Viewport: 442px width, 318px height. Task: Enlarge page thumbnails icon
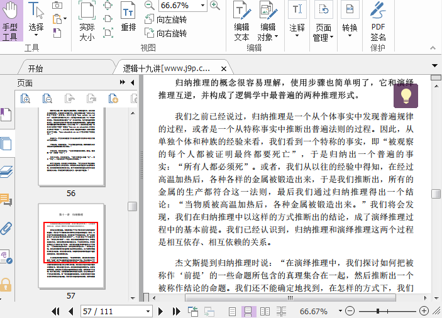tap(25, 99)
